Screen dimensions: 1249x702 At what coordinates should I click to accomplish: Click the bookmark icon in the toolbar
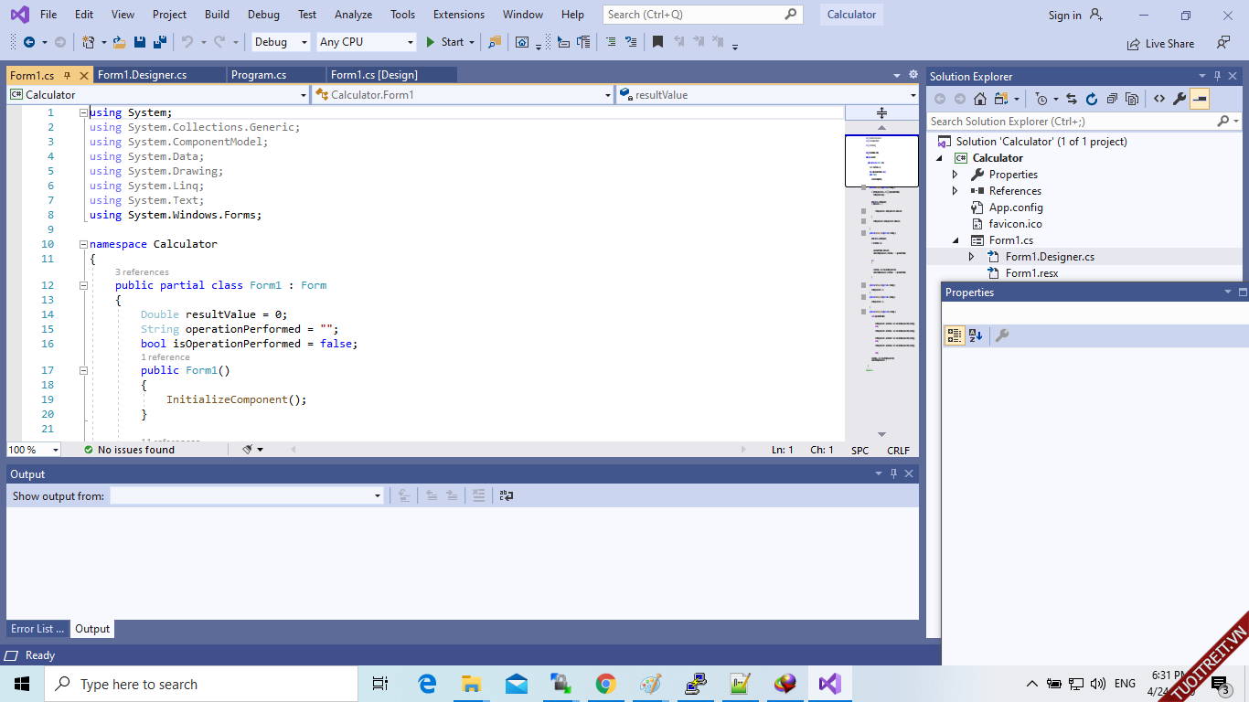coord(657,42)
